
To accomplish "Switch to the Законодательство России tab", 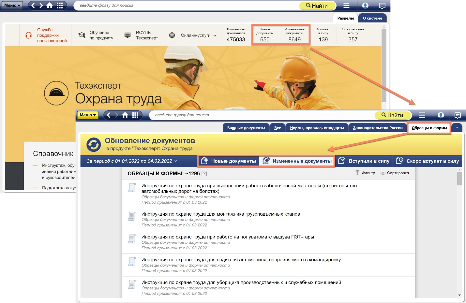I will [x=378, y=128].
